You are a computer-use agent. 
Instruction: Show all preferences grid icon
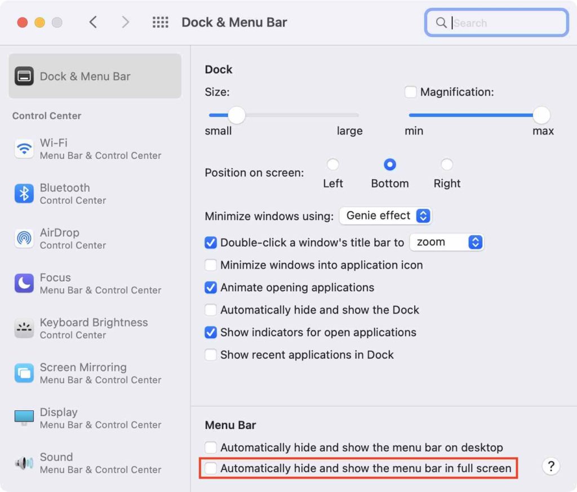click(x=161, y=22)
